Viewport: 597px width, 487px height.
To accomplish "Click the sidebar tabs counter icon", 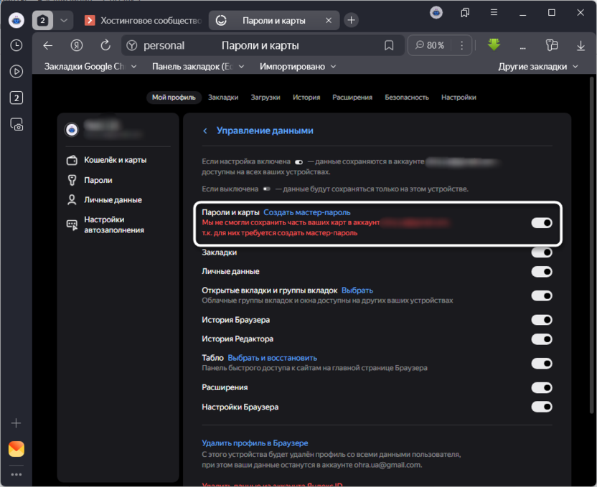I will pos(16,98).
